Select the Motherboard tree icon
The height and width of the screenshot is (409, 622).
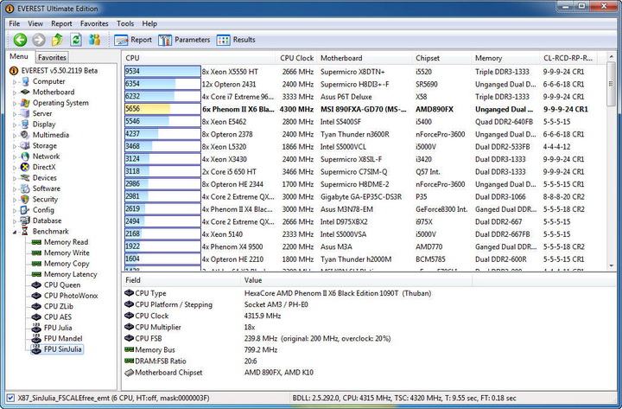click(x=25, y=93)
